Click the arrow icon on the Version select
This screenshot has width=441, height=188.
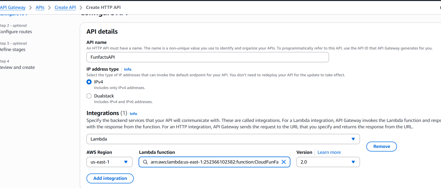click(x=353, y=162)
